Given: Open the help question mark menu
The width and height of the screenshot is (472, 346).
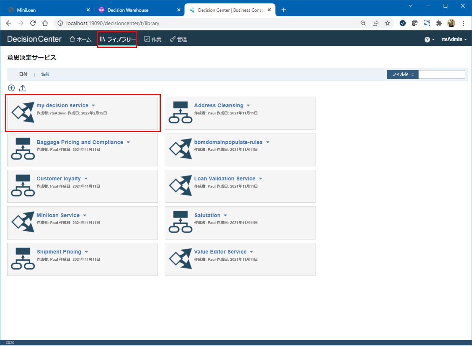Looking at the screenshot, I should tap(429, 39).
